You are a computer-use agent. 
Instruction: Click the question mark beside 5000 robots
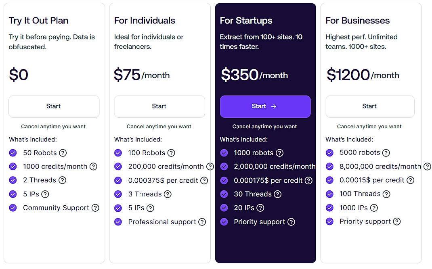(x=386, y=153)
